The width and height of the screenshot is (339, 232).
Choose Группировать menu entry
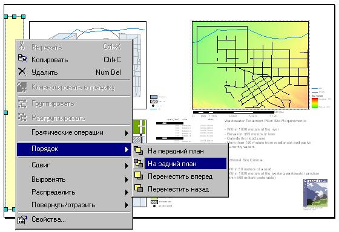tap(74, 103)
